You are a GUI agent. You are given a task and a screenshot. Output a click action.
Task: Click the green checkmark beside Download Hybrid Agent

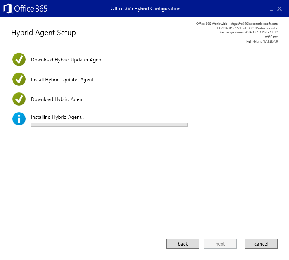pyautogui.click(x=19, y=99)
